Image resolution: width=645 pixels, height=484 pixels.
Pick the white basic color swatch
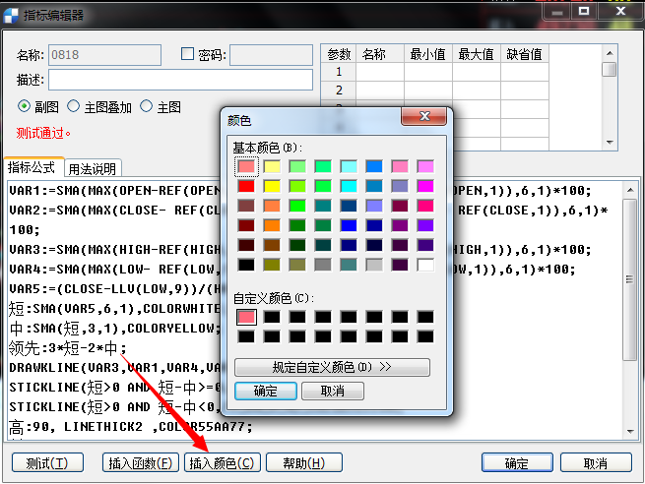pyautogui.click(x=425, y=265)
